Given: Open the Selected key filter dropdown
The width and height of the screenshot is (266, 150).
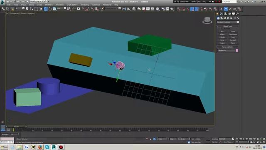Looking at the screenshot, I should point(227,139).
